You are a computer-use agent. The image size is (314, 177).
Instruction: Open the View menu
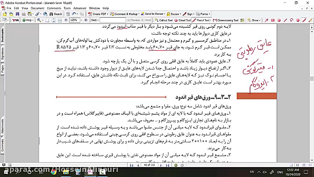pyautogui.click(x=25, y=8)
